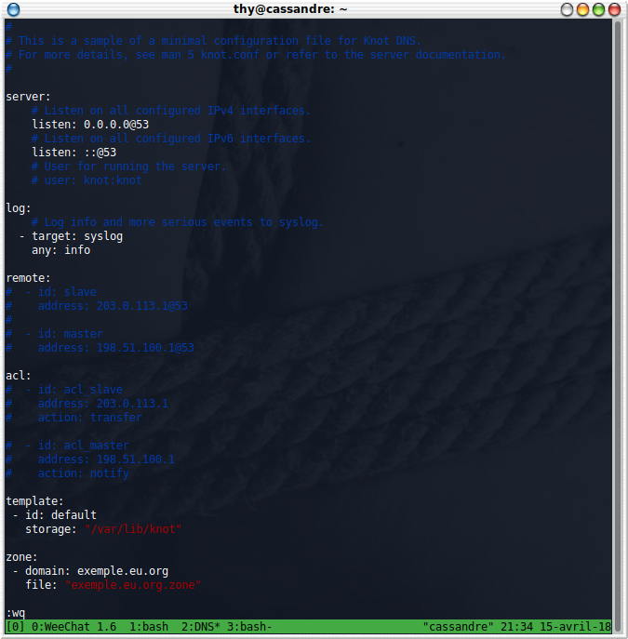Click the line 'listen: ::@53'
The height and width of the screenshot is (639, 628).
(x=74, y=153)
